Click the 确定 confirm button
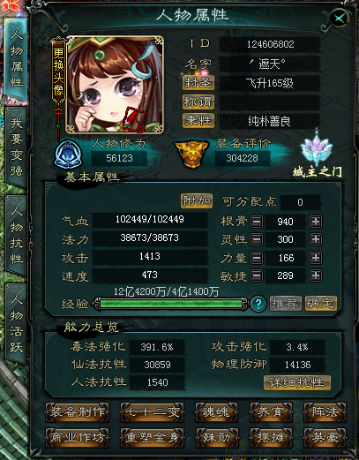Viewport: 359px width, 460px height. pyautogui.click(x=320, y=304)
